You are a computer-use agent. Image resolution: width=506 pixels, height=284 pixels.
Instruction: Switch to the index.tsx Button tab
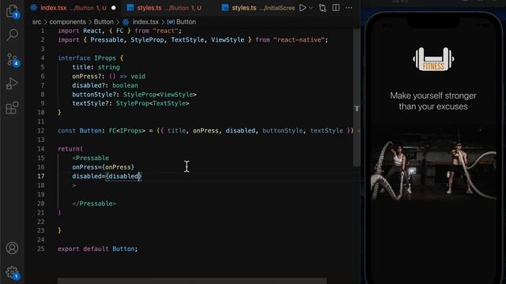[x=73, y=8]
